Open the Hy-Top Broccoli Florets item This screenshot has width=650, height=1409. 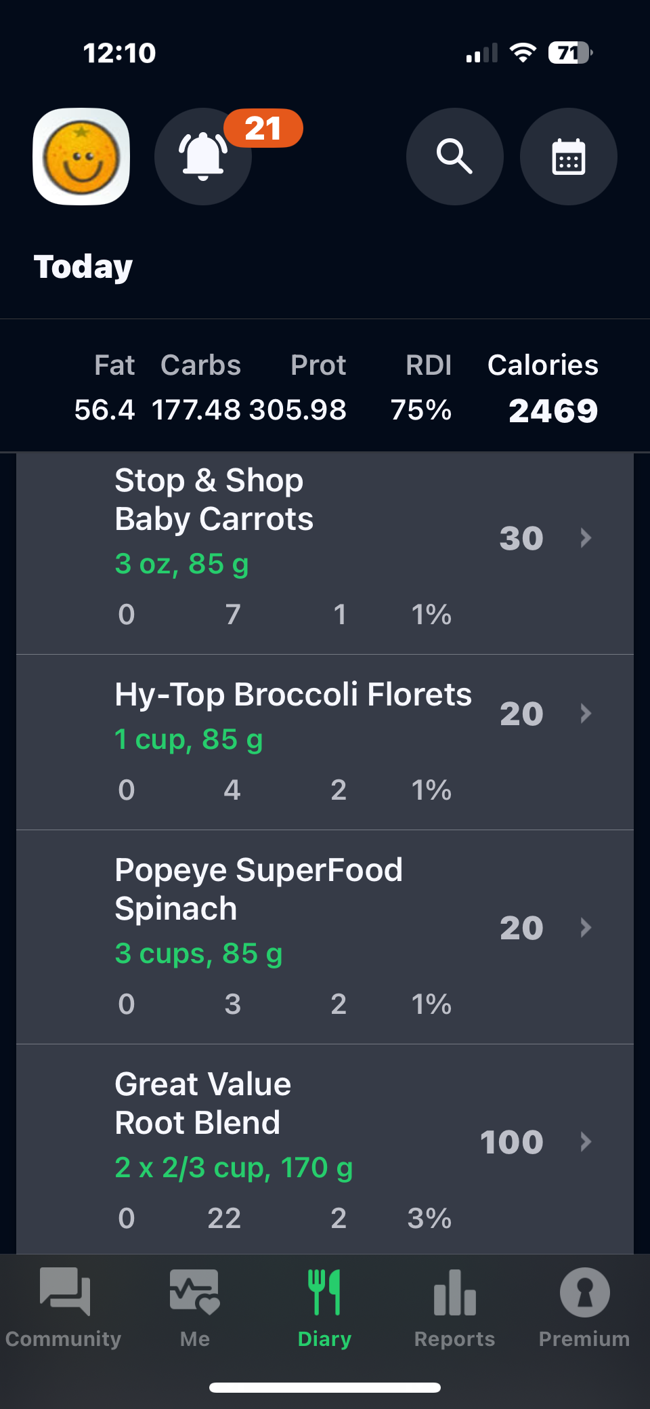(x=292, y=695)
